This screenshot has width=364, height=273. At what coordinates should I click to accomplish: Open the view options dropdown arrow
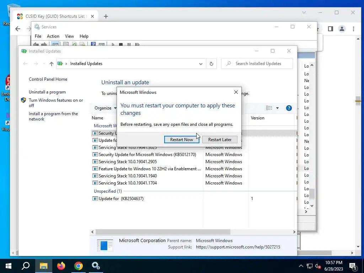[x=277, y=108]
